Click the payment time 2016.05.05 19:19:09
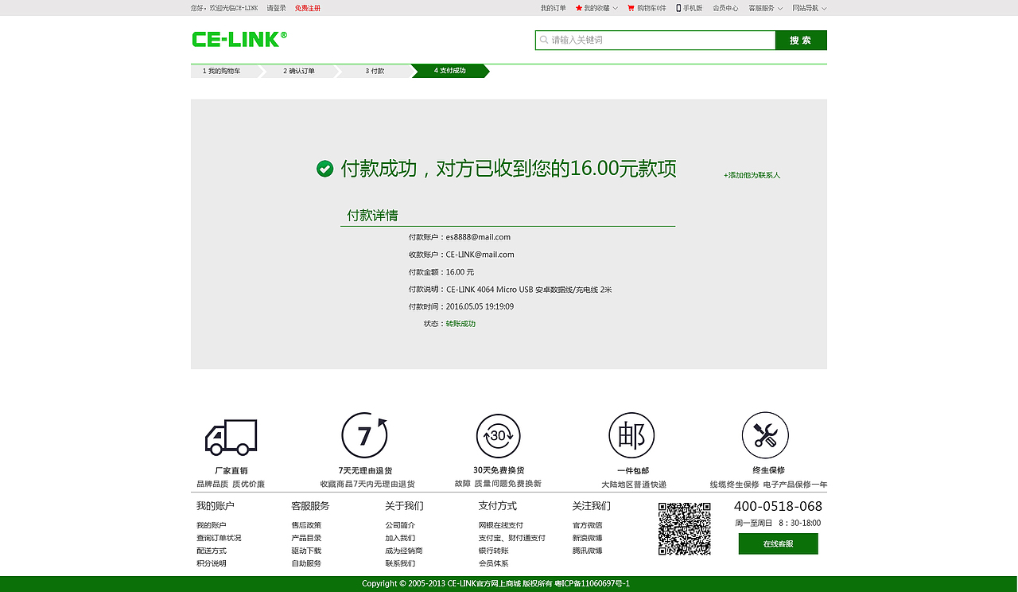This screenshot has height=592, width=1018. (480, 306)
